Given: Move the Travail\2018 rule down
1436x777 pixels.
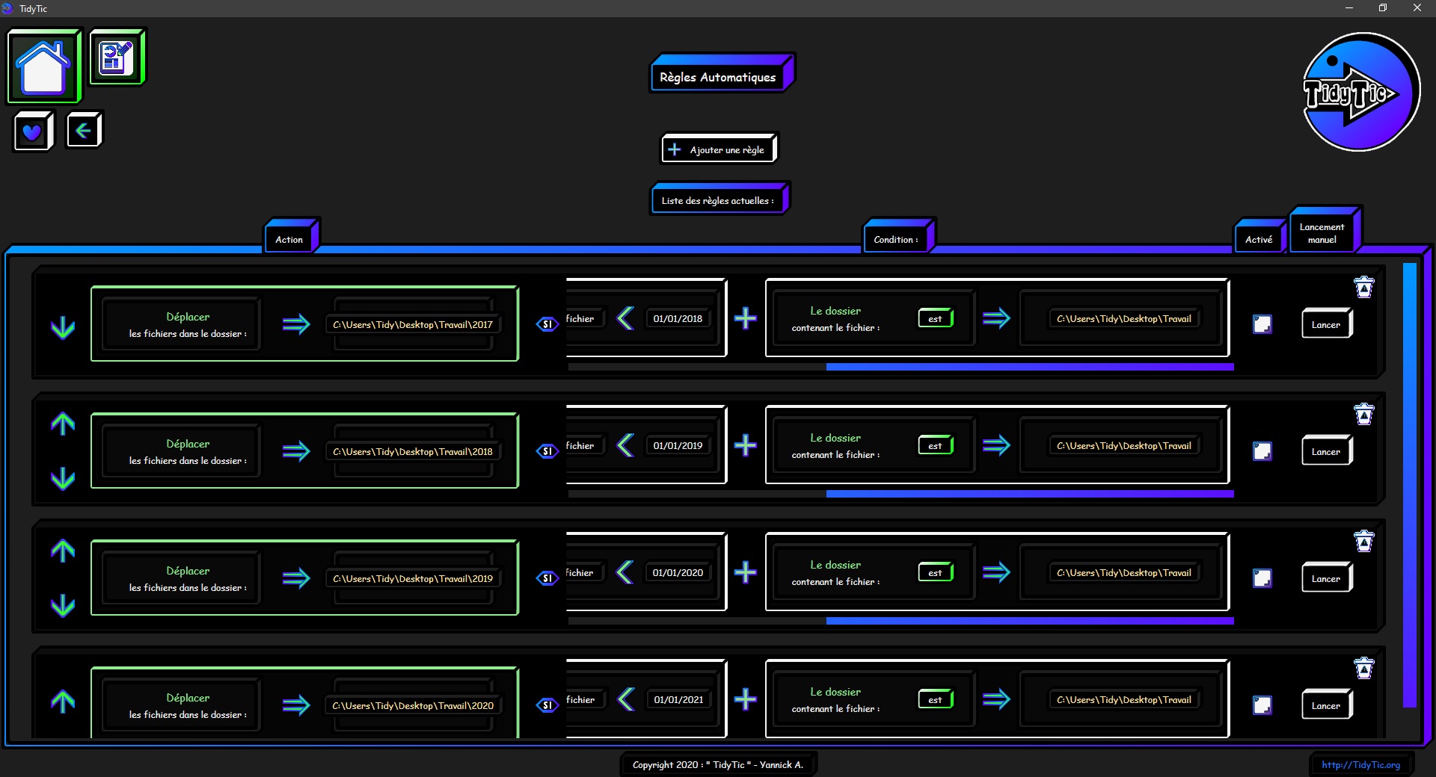Looking at the screenshot, I should point(63,478).
